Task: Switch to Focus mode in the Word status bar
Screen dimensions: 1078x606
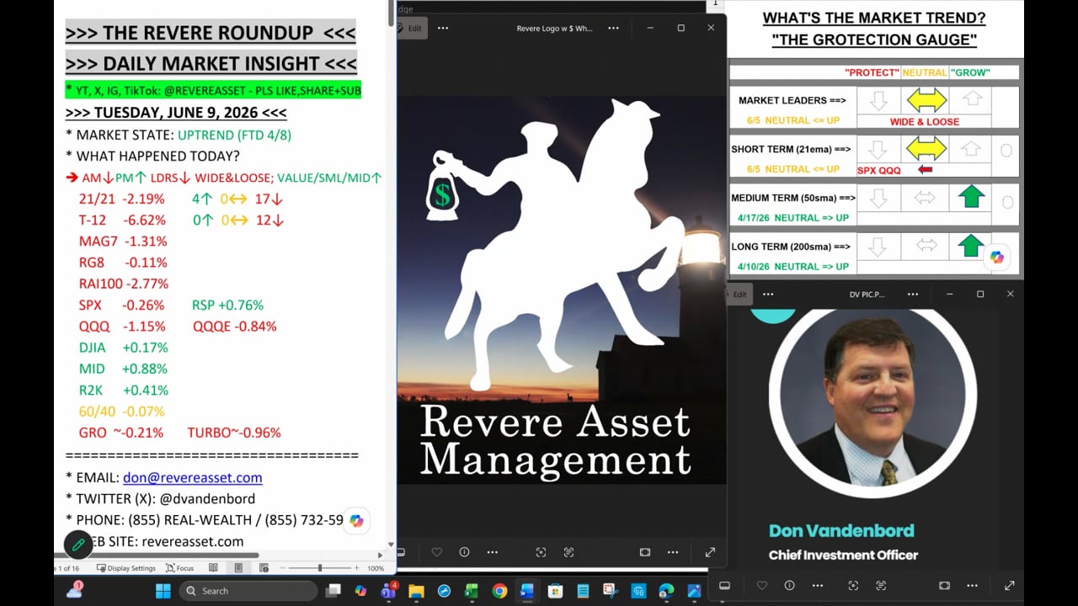Action: (x=180, y=568)
